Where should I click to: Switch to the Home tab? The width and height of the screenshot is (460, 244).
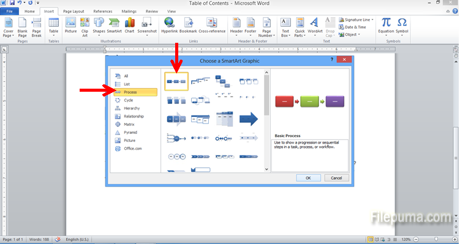click(x=29, y=12)
